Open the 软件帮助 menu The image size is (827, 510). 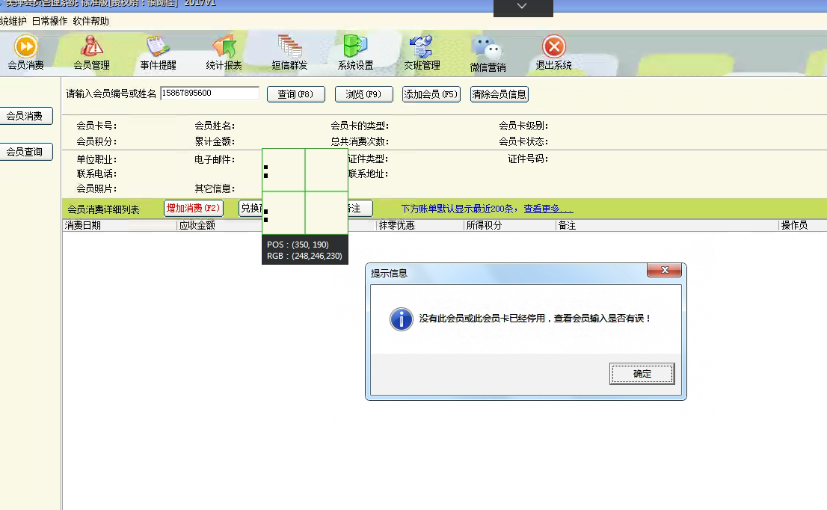pyautogui.click(x=90, y=22)
